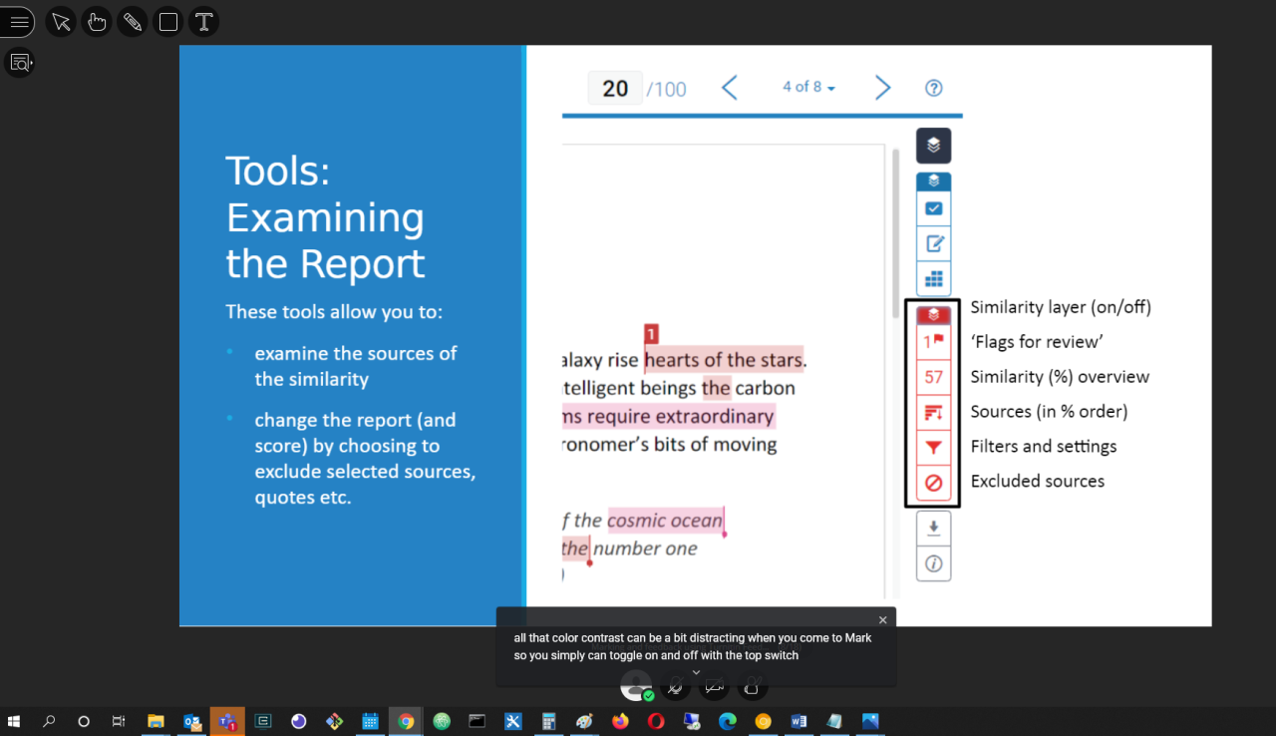The height and width of the screenshot is (736, 1276).
Task: Click the '4 of 8' paper dropdown
Action: [x=807, y=88]
